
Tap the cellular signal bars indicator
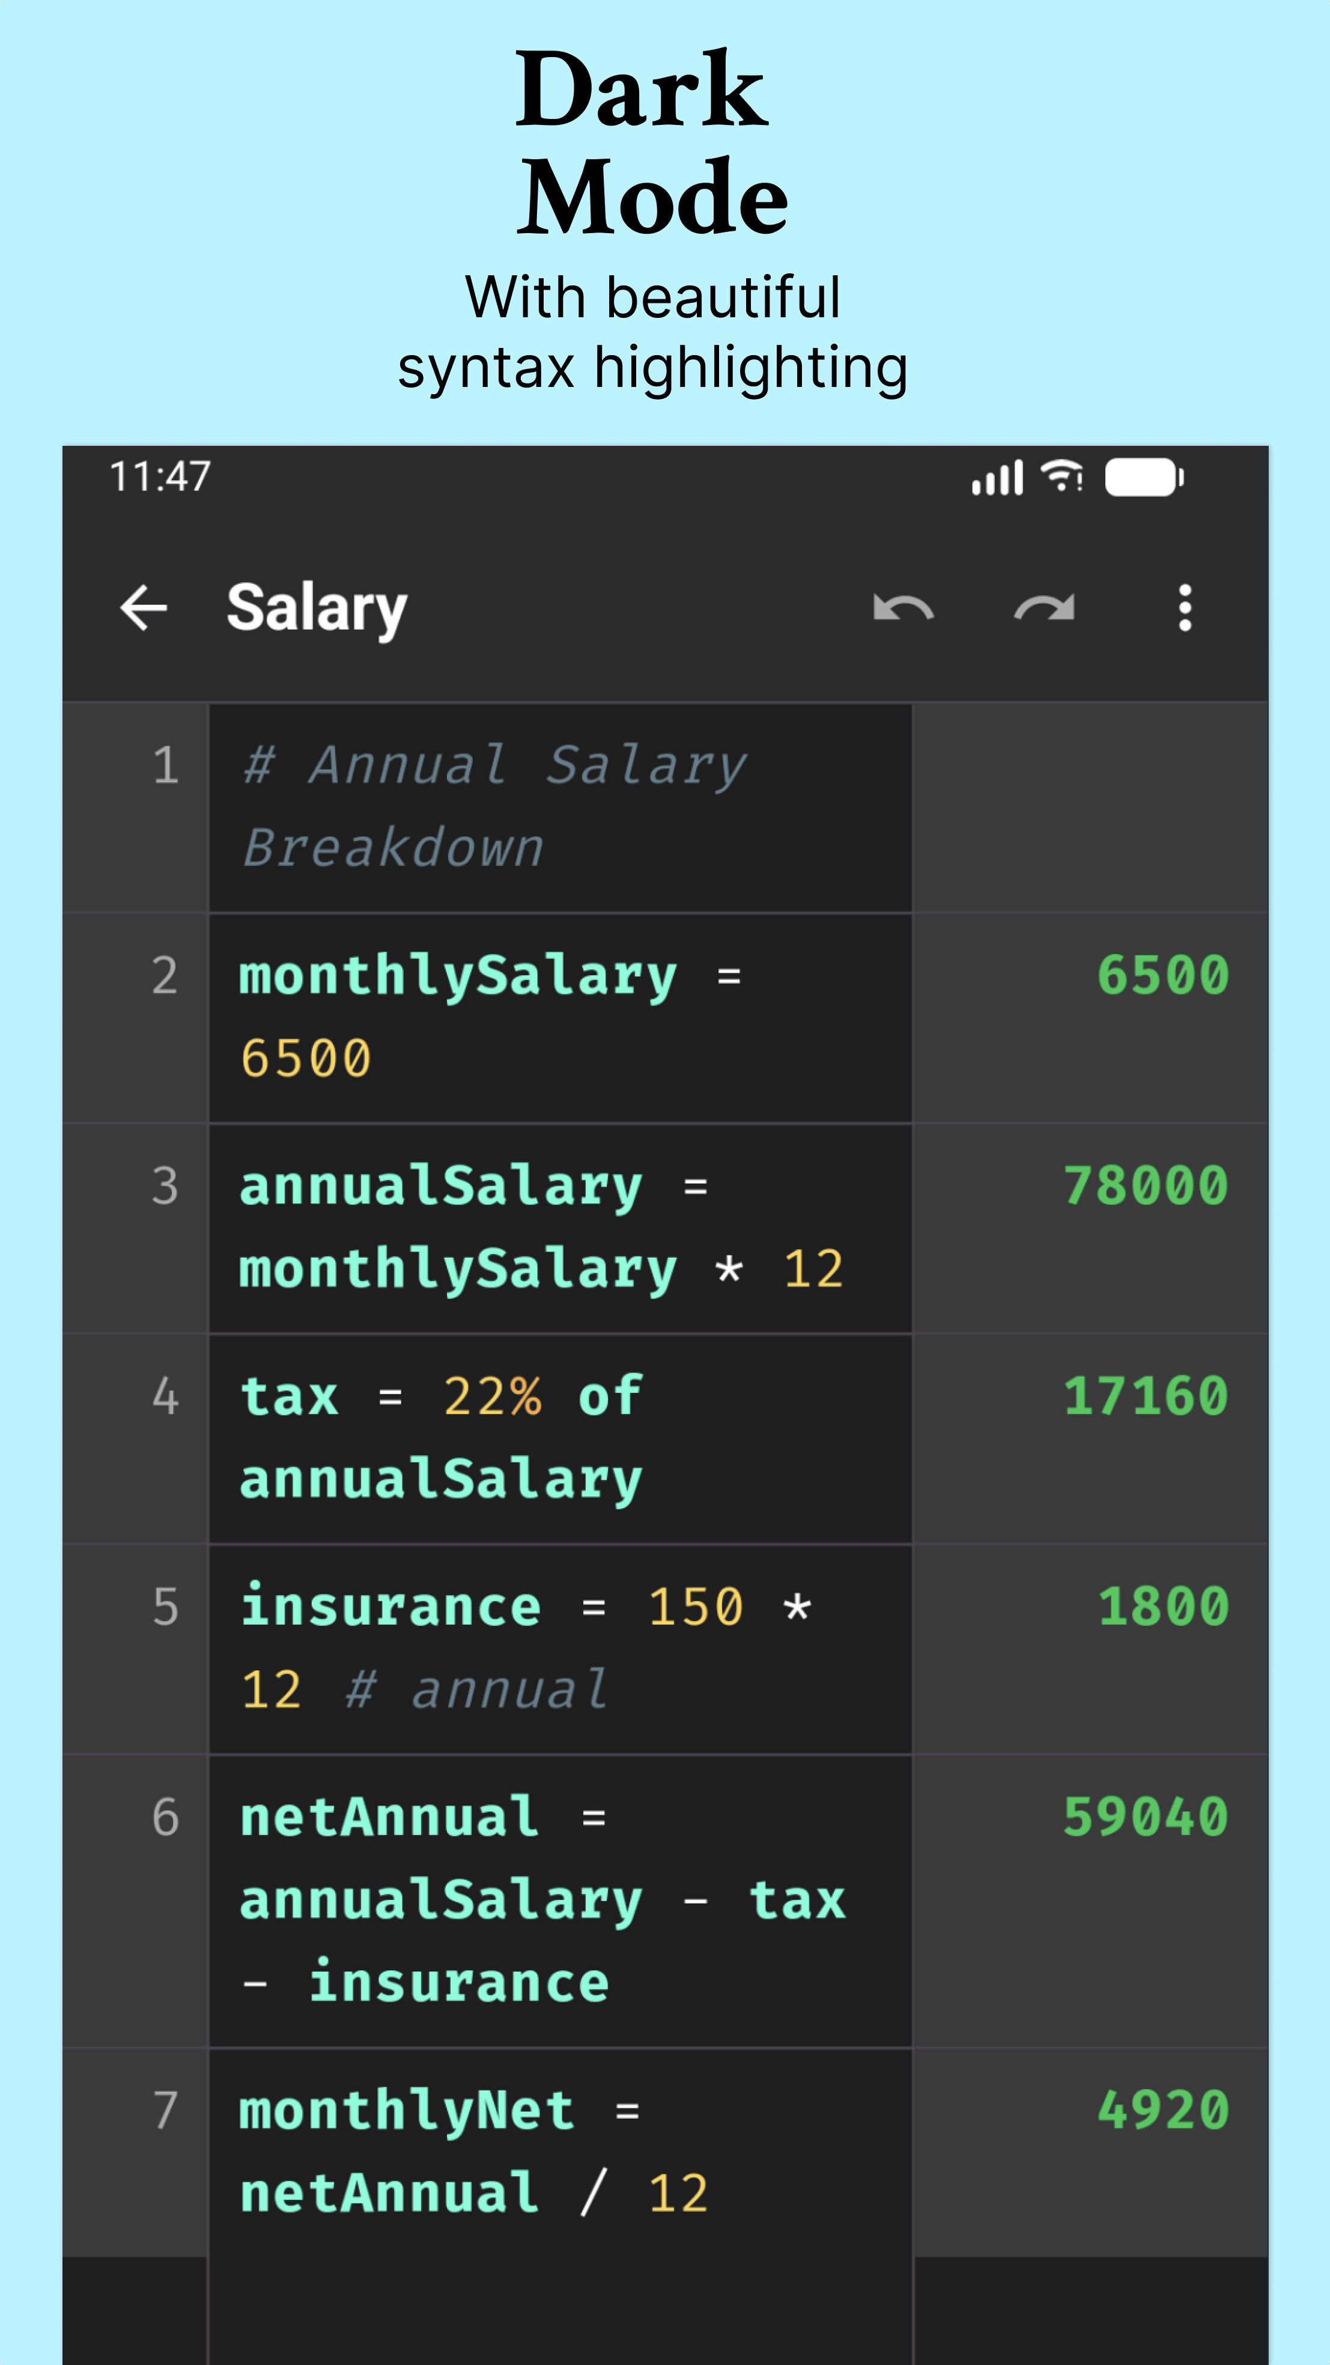tap(998, 476)
